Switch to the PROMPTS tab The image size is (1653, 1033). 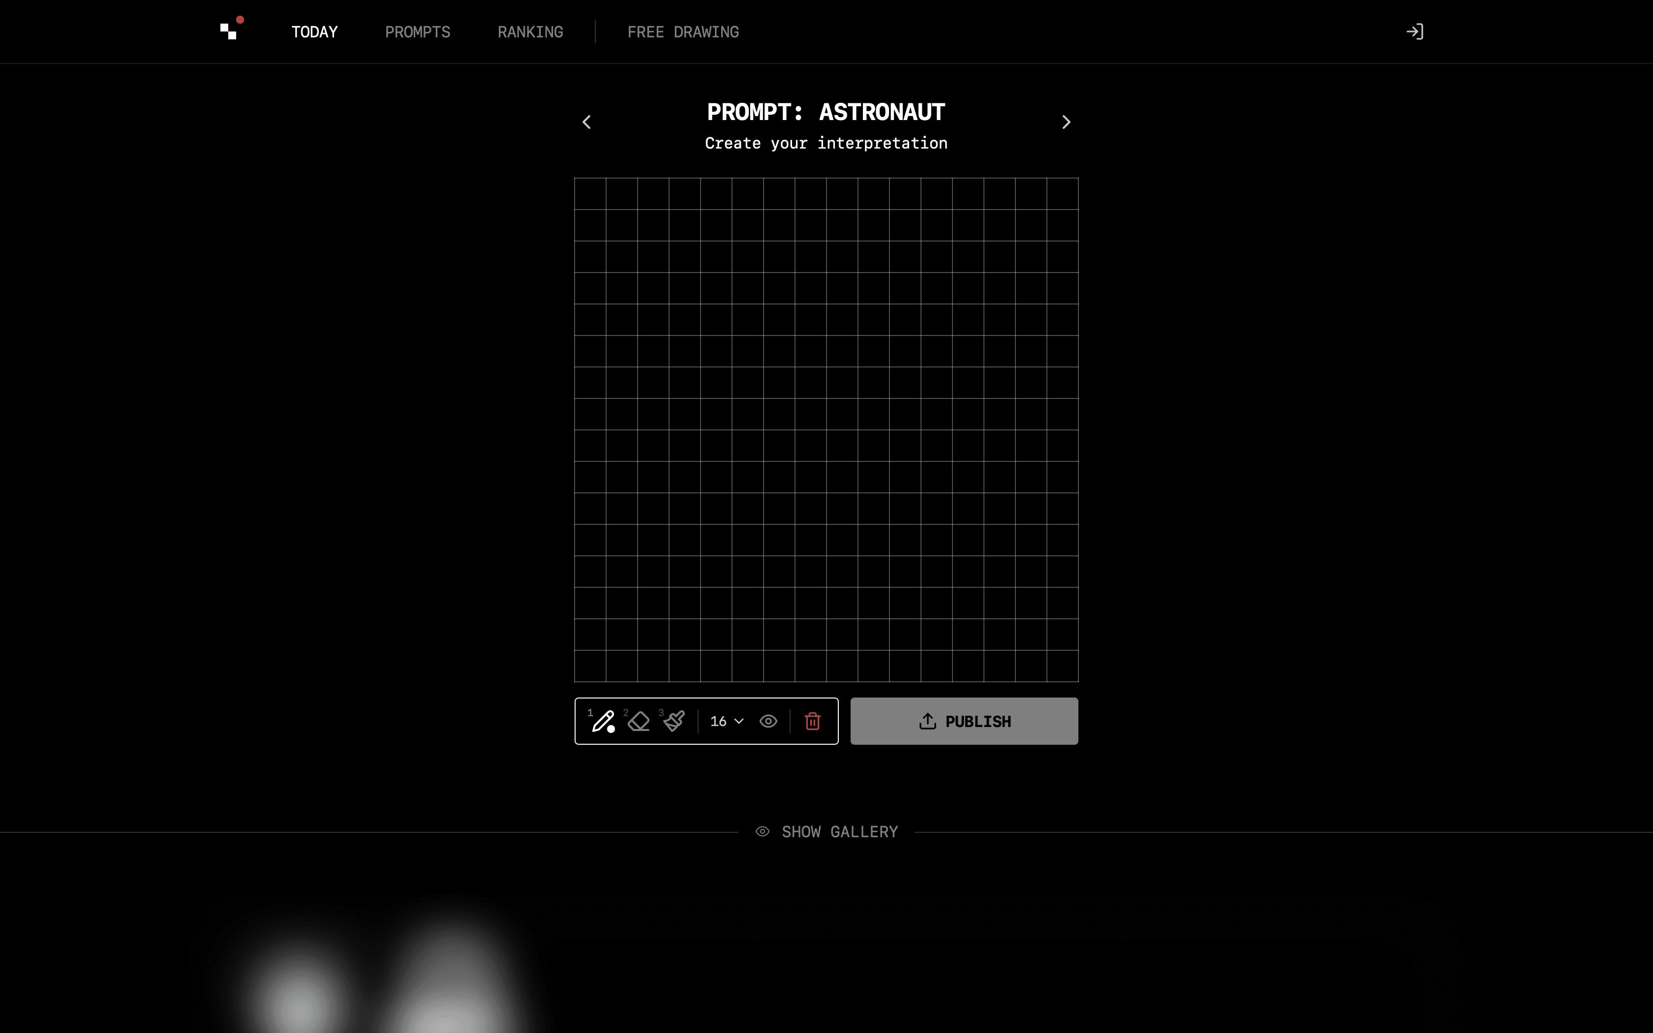417,32
